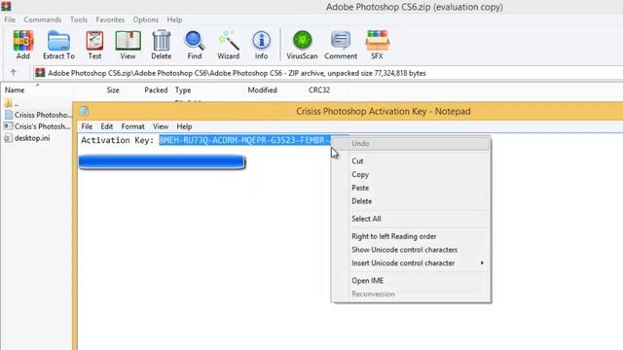
Task: Click the highlighted activation key text
Action: pos(245,140)
